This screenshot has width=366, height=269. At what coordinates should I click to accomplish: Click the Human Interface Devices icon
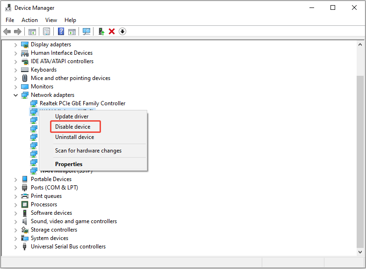pos(25,53)
